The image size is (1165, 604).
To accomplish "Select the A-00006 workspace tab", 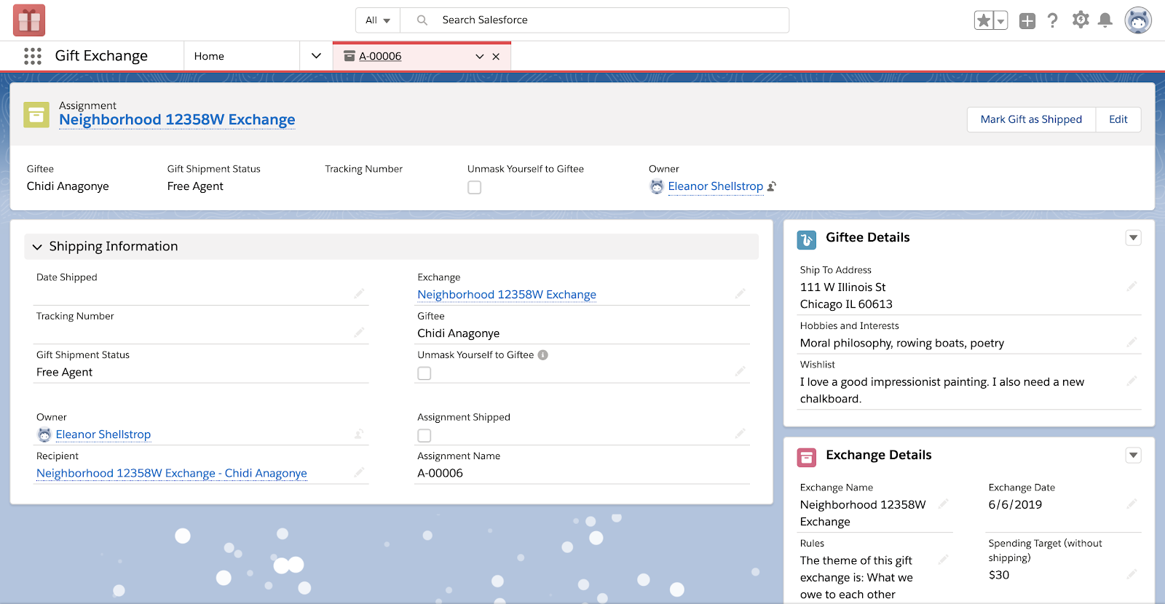I will click(x=380, y=56).
